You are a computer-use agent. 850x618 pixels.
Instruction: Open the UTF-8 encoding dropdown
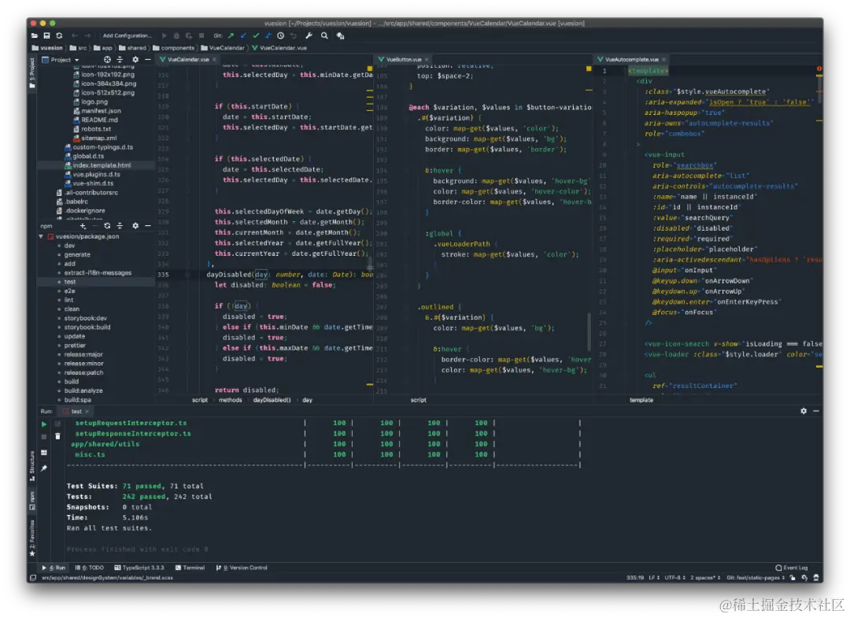675,578
